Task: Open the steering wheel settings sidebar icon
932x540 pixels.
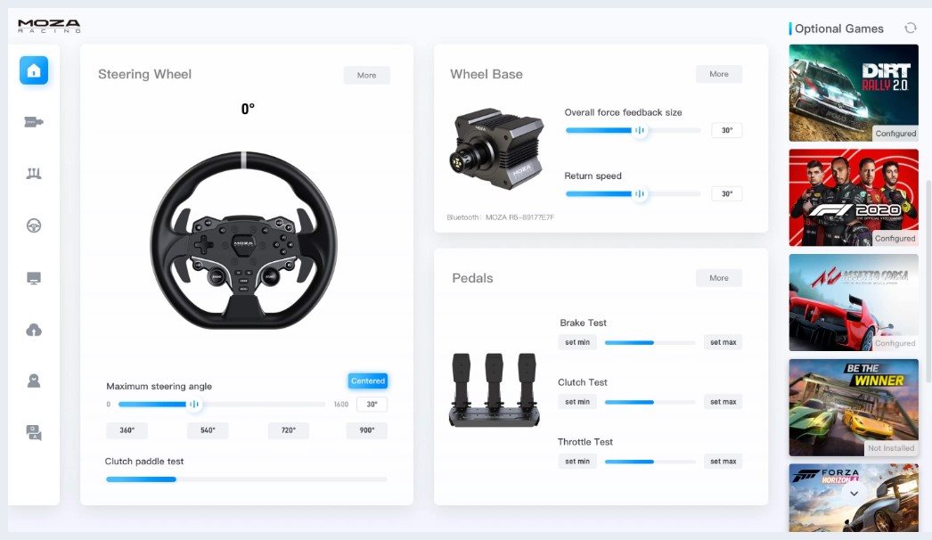Action: [x=34, y=225]
